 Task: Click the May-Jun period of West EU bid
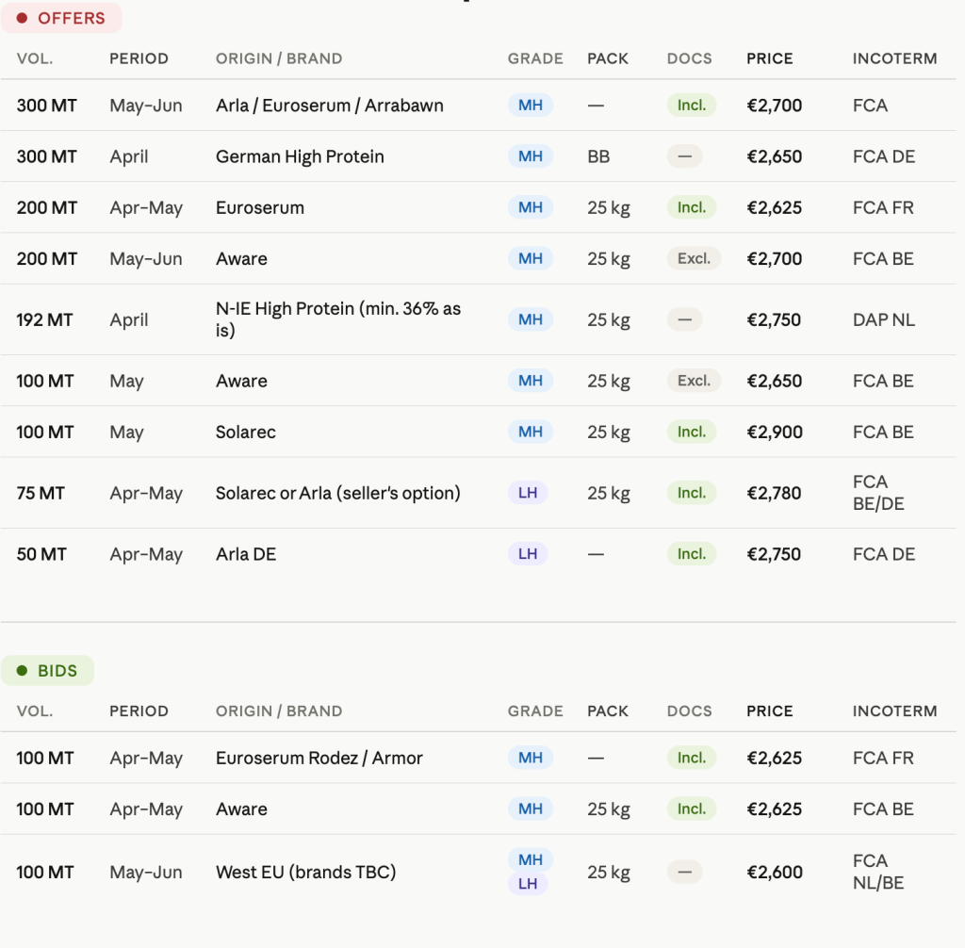coord(146,873)
